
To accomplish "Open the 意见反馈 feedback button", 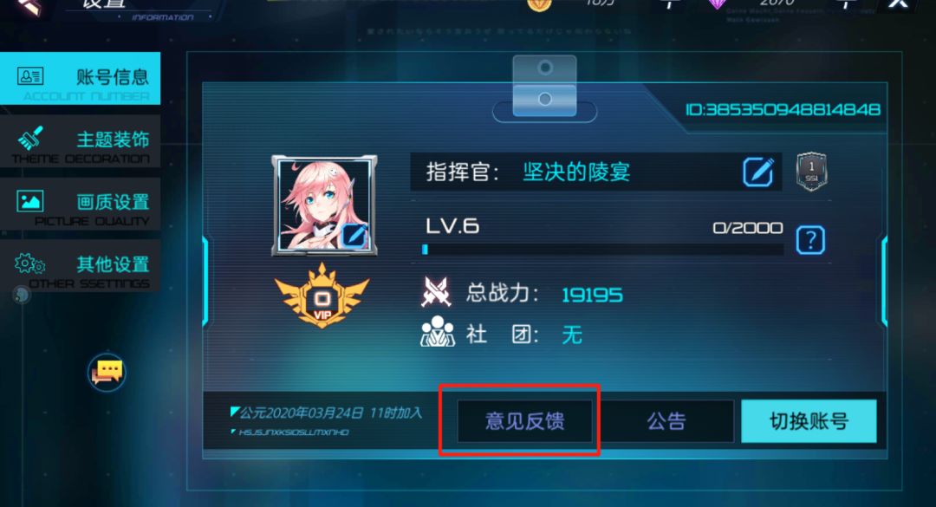I will (524, 421).
